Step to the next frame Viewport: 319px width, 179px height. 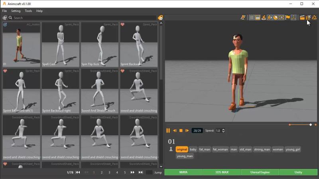click(x=187, y=130)
